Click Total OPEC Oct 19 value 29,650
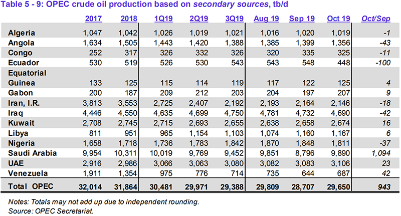The image size is (401, 216). [x=338, y=187]
